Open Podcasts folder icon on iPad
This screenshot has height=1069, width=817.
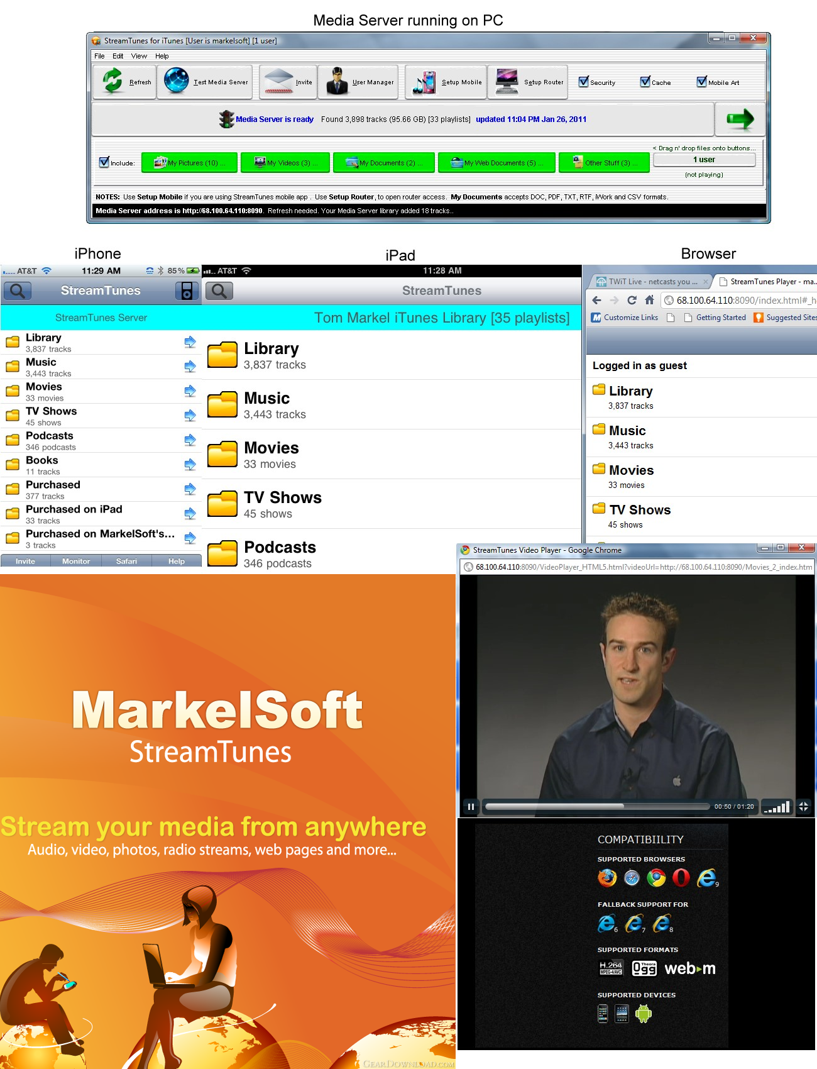point(222,553)
